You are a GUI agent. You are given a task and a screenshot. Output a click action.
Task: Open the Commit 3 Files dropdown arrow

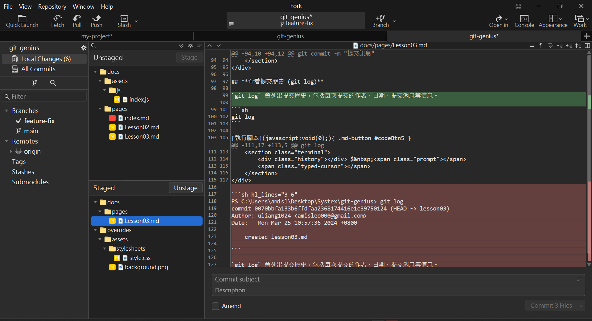click(581, 306)
